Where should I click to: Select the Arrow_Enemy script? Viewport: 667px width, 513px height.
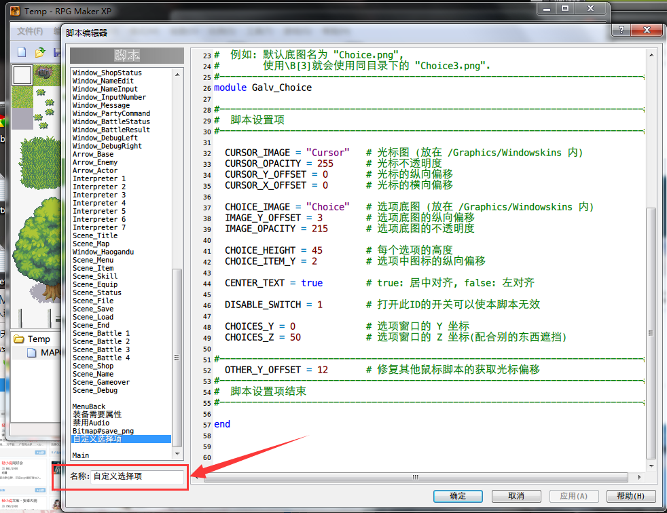(95, 162)
